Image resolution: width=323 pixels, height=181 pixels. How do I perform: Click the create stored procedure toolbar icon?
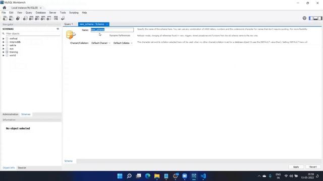[43, 18]
